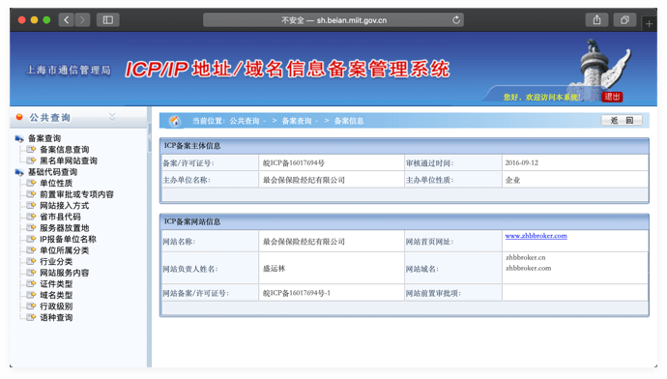This screenshot has height=379, width=667.
Task: Open the Safari share button
Action: pos(596,20)
